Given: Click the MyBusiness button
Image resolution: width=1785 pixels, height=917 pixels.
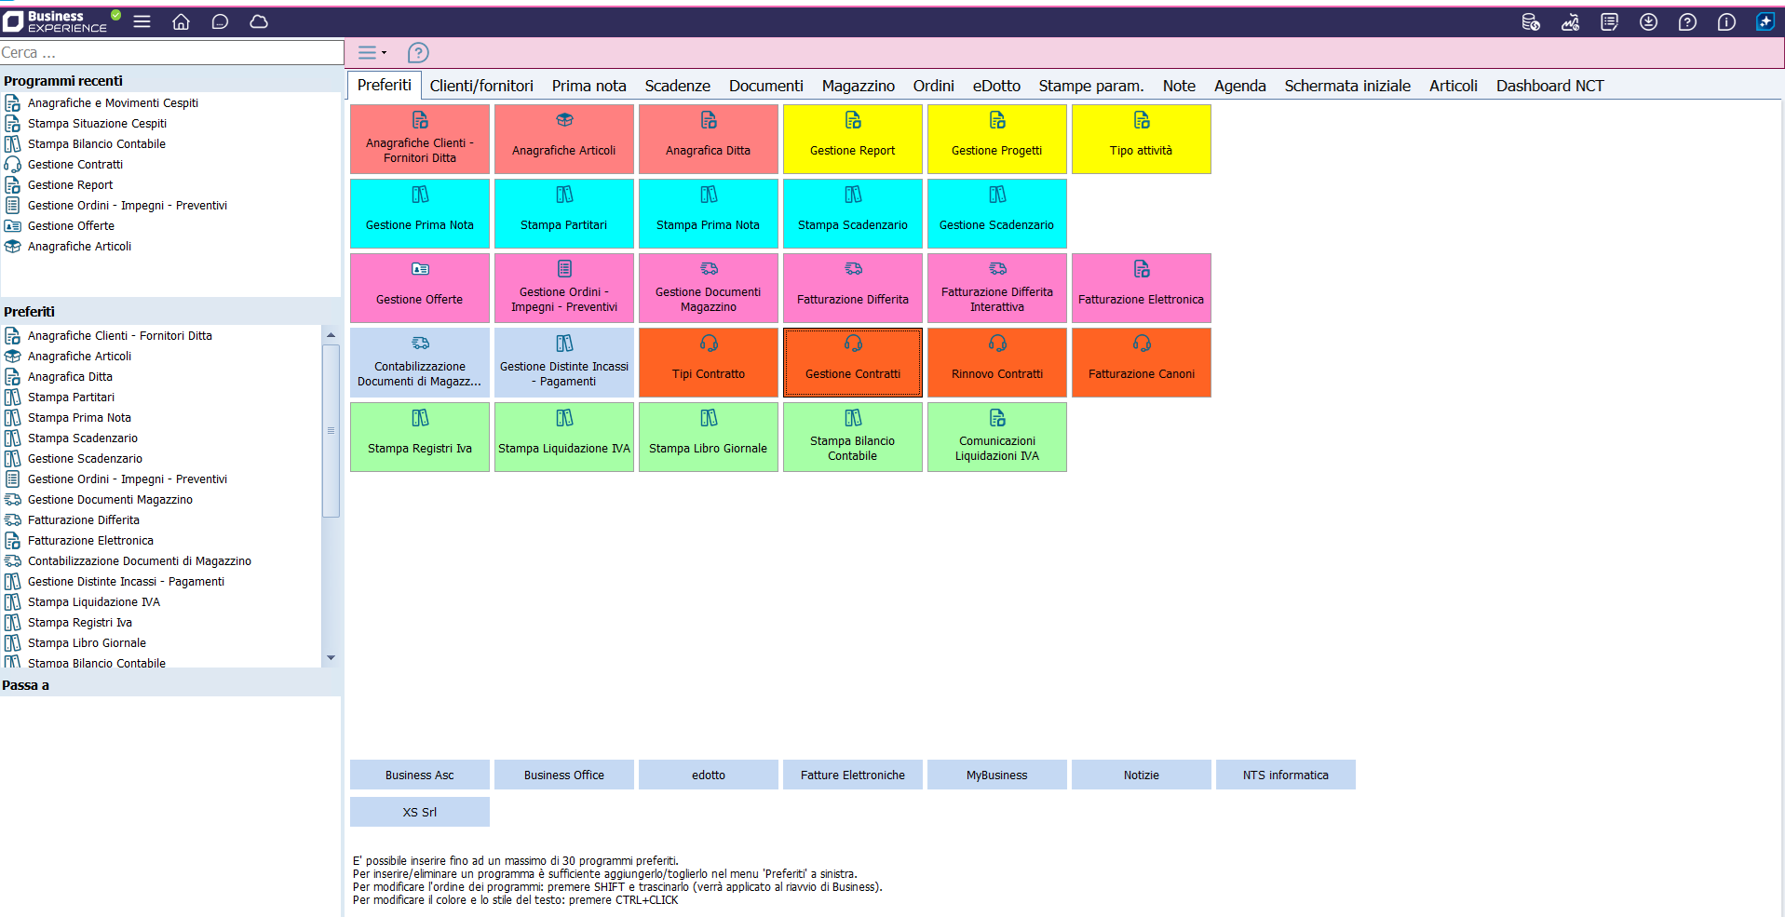Looking at the screenshot, I should click(996, 775).
